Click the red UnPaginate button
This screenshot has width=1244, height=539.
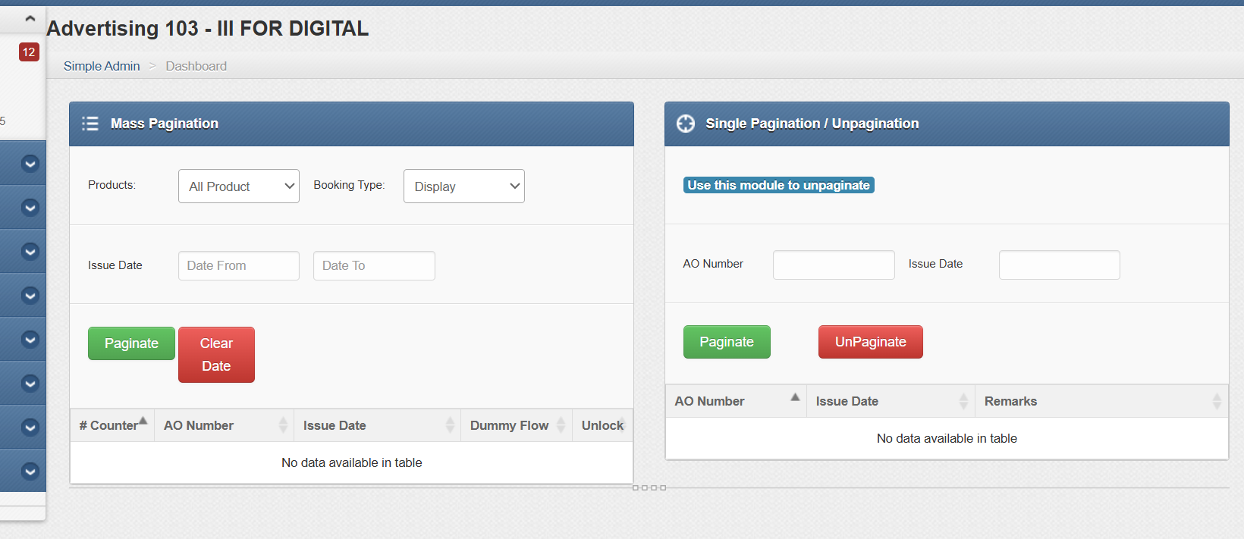(870, 342)
